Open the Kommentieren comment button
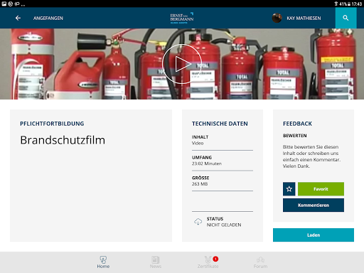The height and width of the screenshot is (273, 364). tap(314, 205)
